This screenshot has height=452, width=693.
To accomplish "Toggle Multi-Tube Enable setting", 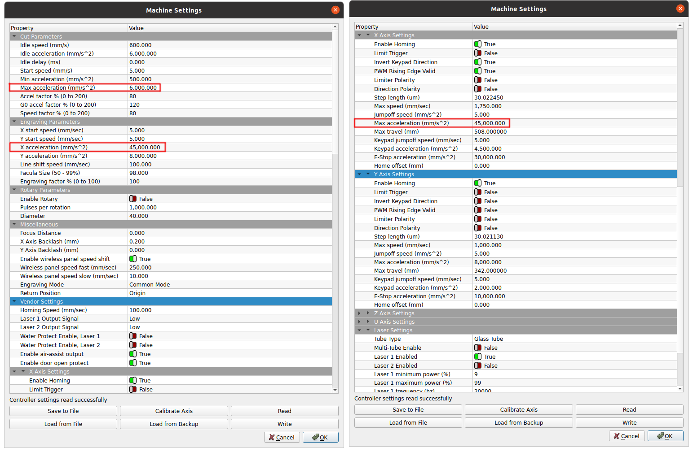I will tap(478, 348).
